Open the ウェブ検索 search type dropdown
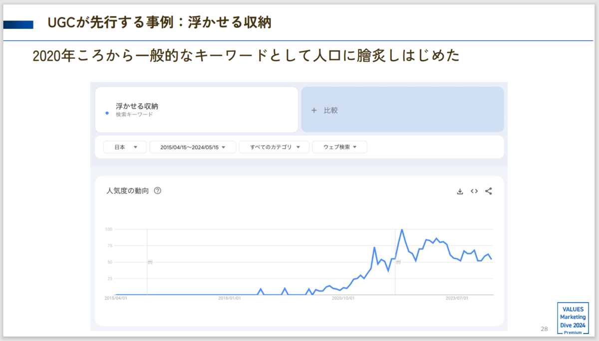Image resolution: width=599 pixels, height=341 pixels. [x=340, y=147]
